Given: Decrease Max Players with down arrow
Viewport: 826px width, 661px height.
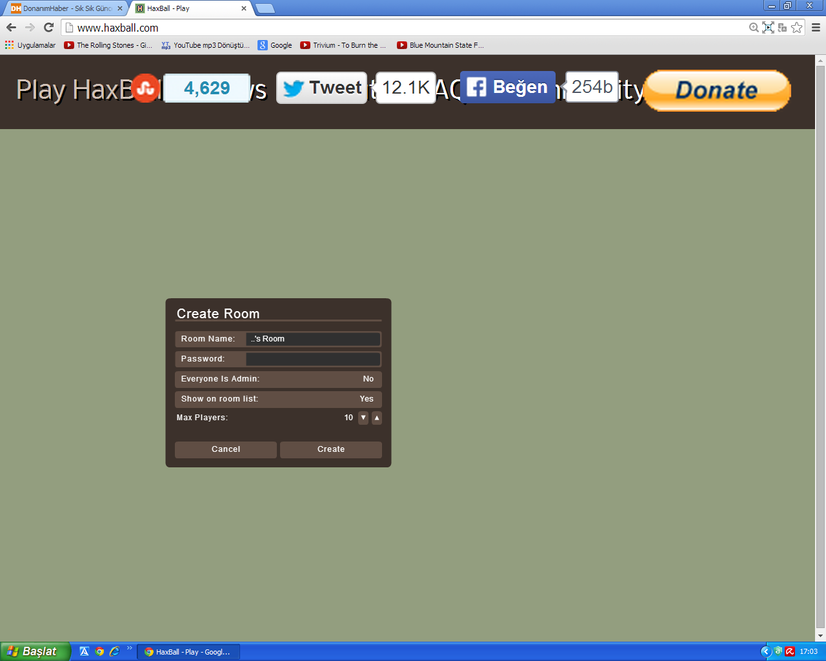Looking at the screenshot, I should 363,418.
